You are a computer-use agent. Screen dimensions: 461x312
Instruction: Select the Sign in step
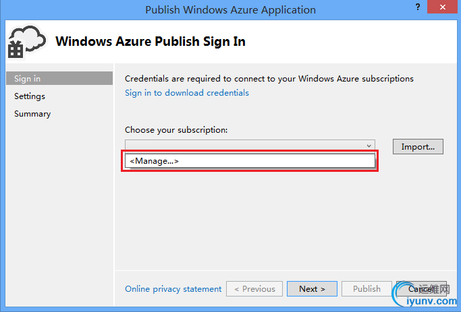59,78
